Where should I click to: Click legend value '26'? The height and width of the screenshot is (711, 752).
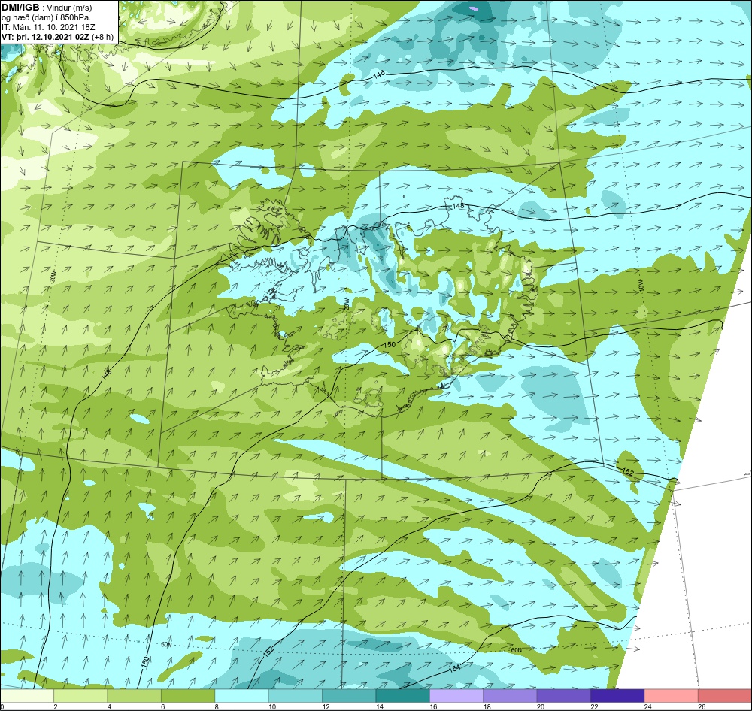point(702,706)
